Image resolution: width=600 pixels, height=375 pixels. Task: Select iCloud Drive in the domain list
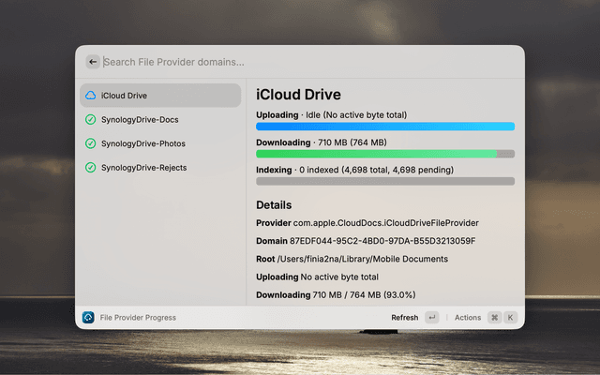(160, 96)
